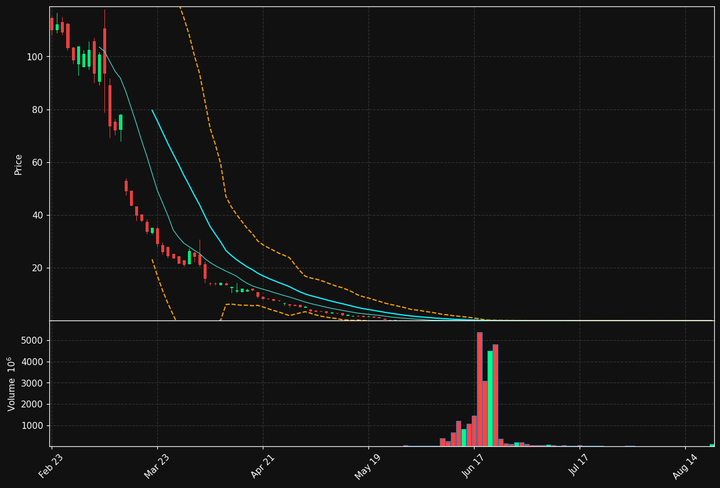
Task: Click the tall green volume bar above 4000
Action: click(490, 398)
